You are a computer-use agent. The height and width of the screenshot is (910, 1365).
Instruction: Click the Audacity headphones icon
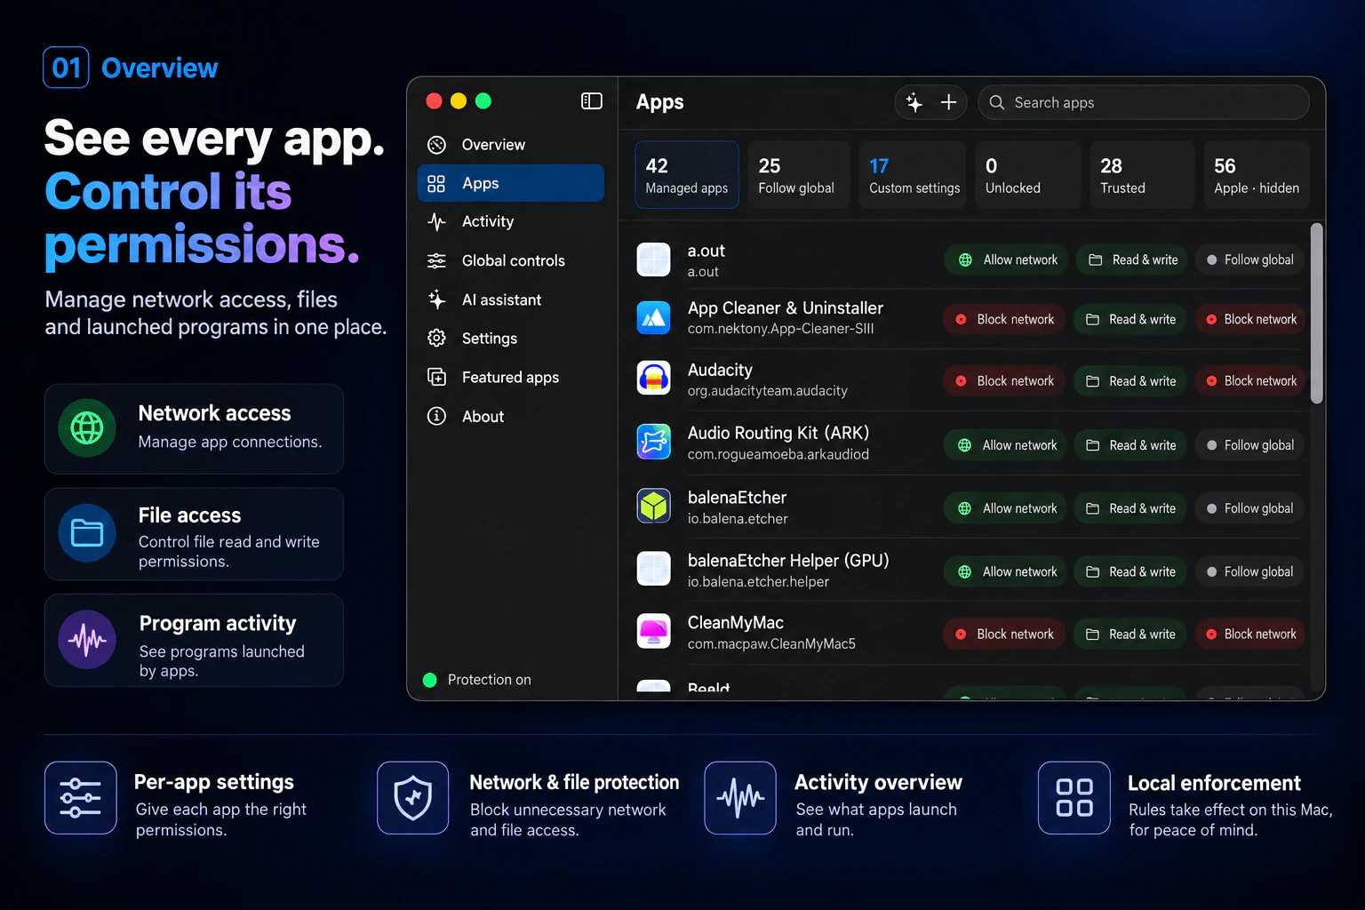(653, 379)
